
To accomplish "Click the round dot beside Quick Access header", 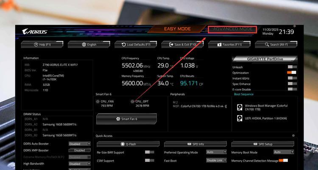I will tap(293, 136).
